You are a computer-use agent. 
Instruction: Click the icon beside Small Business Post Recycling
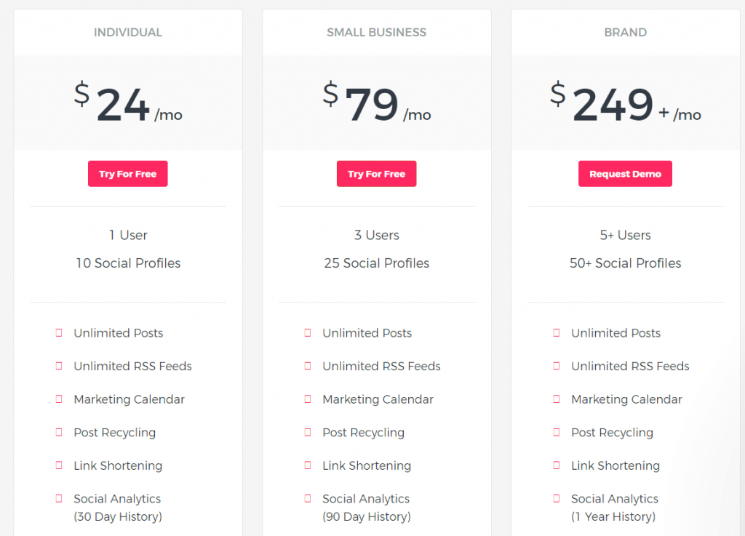pos(308,433)
